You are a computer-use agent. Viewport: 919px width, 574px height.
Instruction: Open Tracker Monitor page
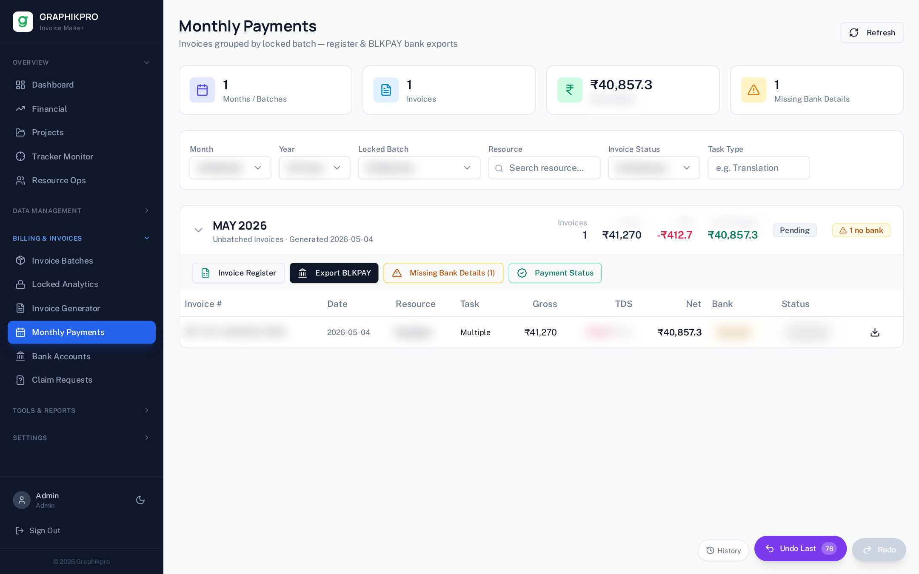(82, 156)
